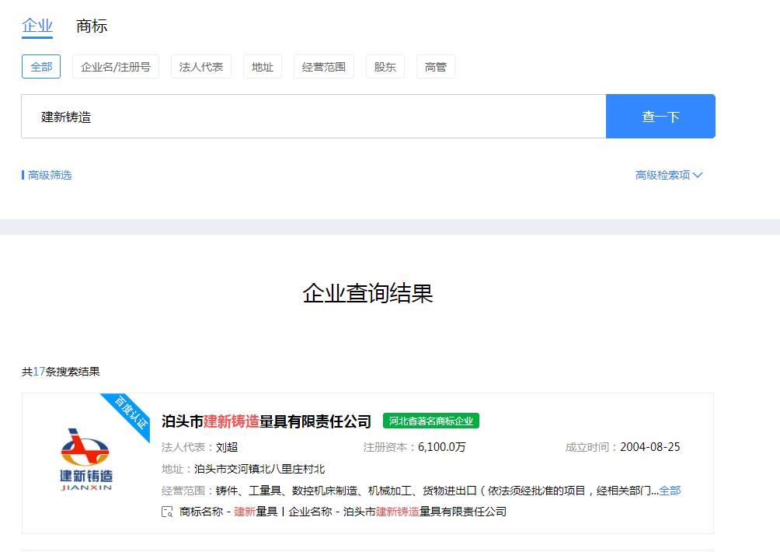Open legal representative 刘超
This screenshot has width=780, height=552.
point(227,447)
